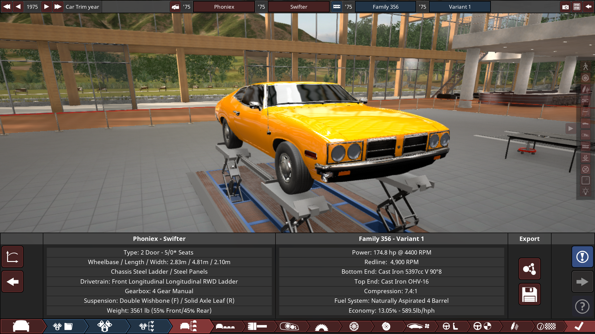Open the suspension spring tab
Viewport: 595px width, 334px height.
[x=514, y=326]
